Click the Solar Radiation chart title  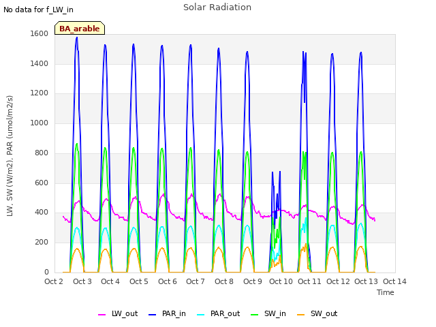[217, 7]
